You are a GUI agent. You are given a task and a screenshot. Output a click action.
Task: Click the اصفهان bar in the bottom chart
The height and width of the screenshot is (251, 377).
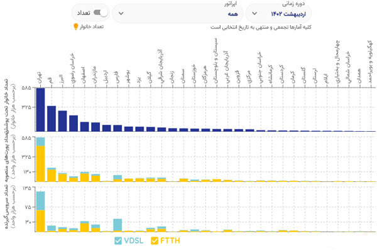[x=84, y=227]
